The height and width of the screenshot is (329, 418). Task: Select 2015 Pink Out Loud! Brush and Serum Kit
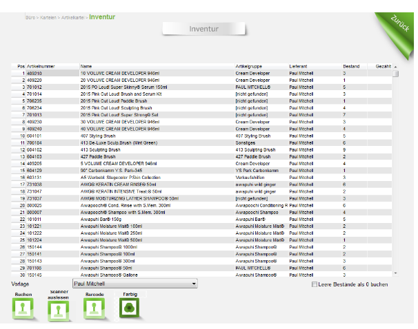pyautogui.click(x=121, y=94)
